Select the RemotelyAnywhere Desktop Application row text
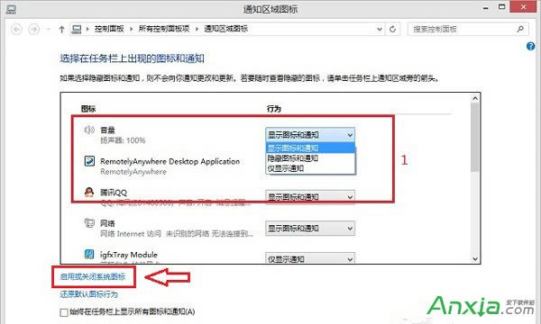This screenshot has height=324, width=541. 170,161
